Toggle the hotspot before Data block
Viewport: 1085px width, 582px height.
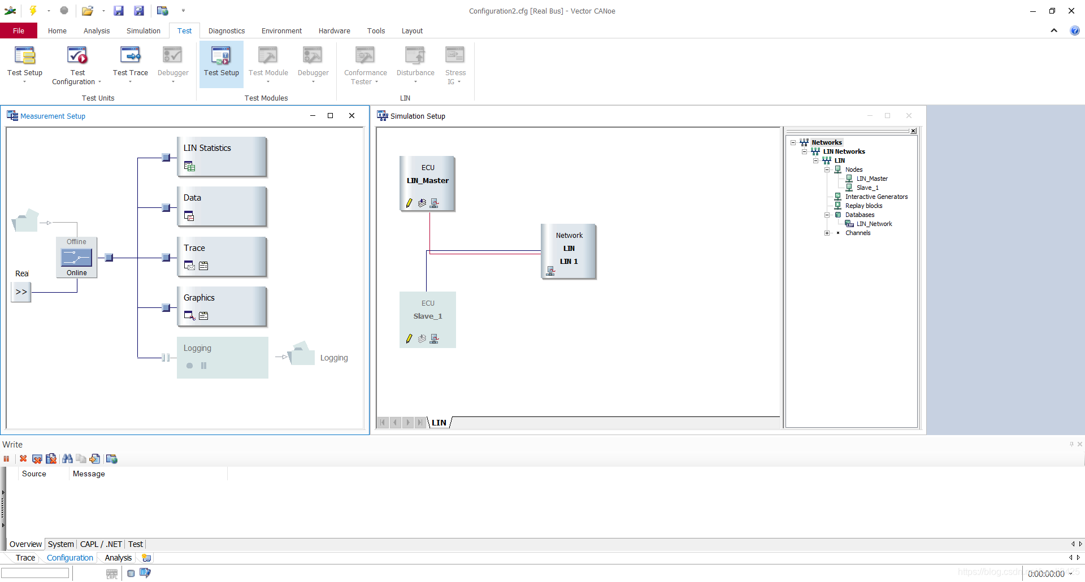(x=166, y=208)
